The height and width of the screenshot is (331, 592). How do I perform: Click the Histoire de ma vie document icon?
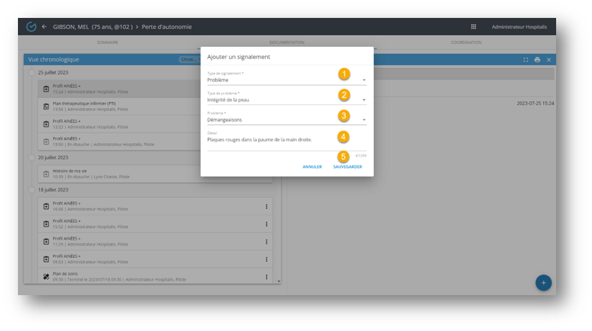[46, 174]
